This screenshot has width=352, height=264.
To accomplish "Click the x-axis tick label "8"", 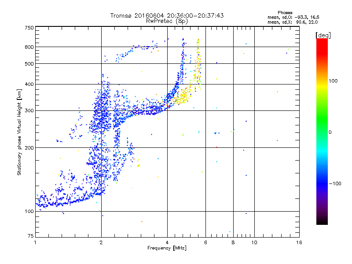I will click(233, 242).
